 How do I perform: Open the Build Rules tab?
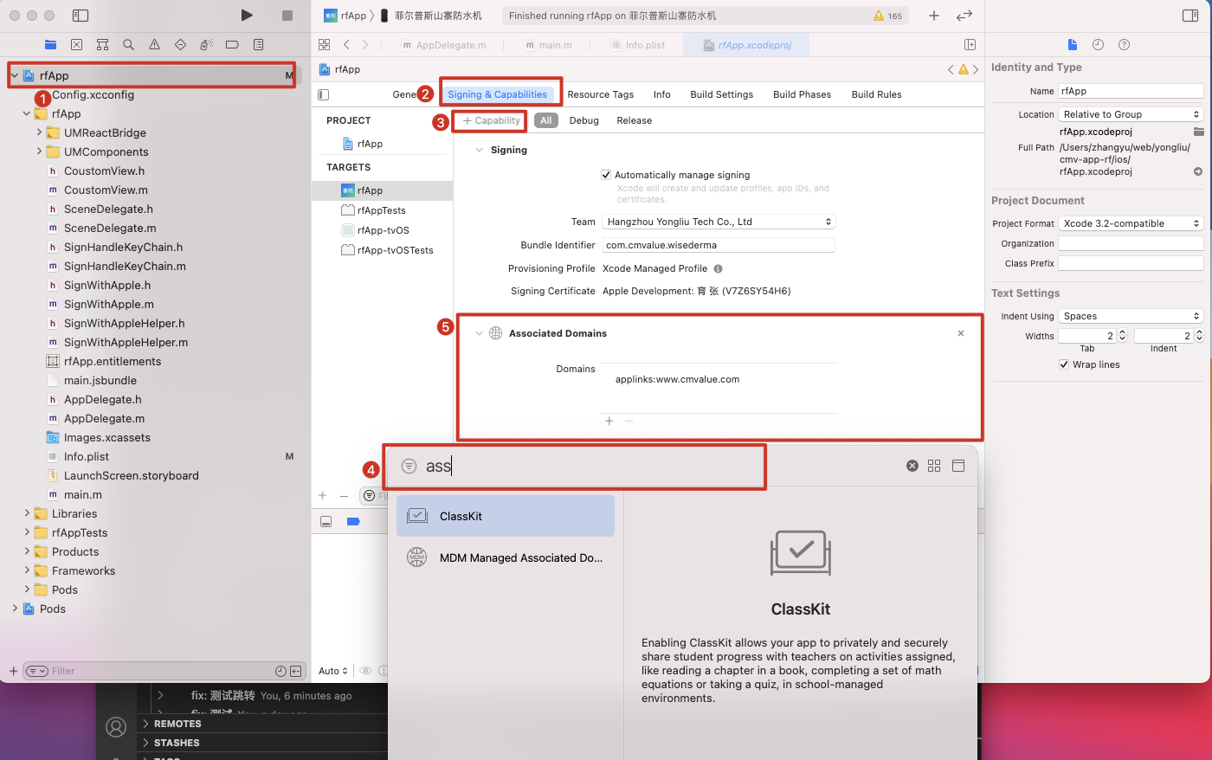[x=876, y=94]
